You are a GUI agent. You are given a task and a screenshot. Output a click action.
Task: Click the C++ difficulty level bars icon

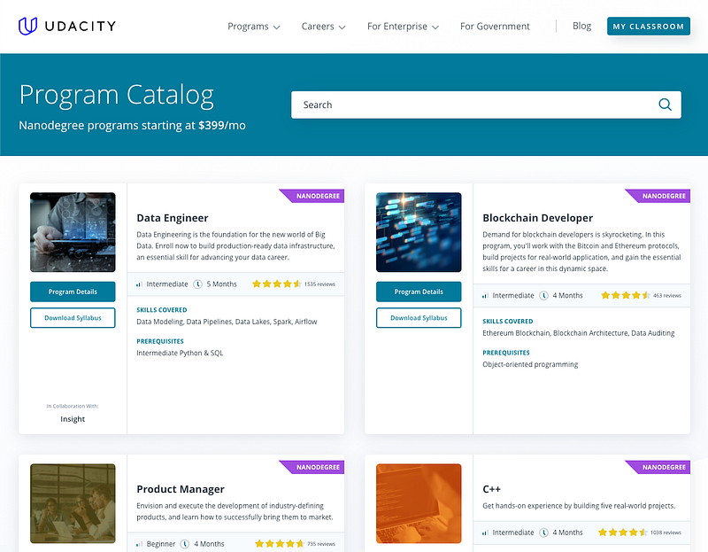tap(485, 533)
